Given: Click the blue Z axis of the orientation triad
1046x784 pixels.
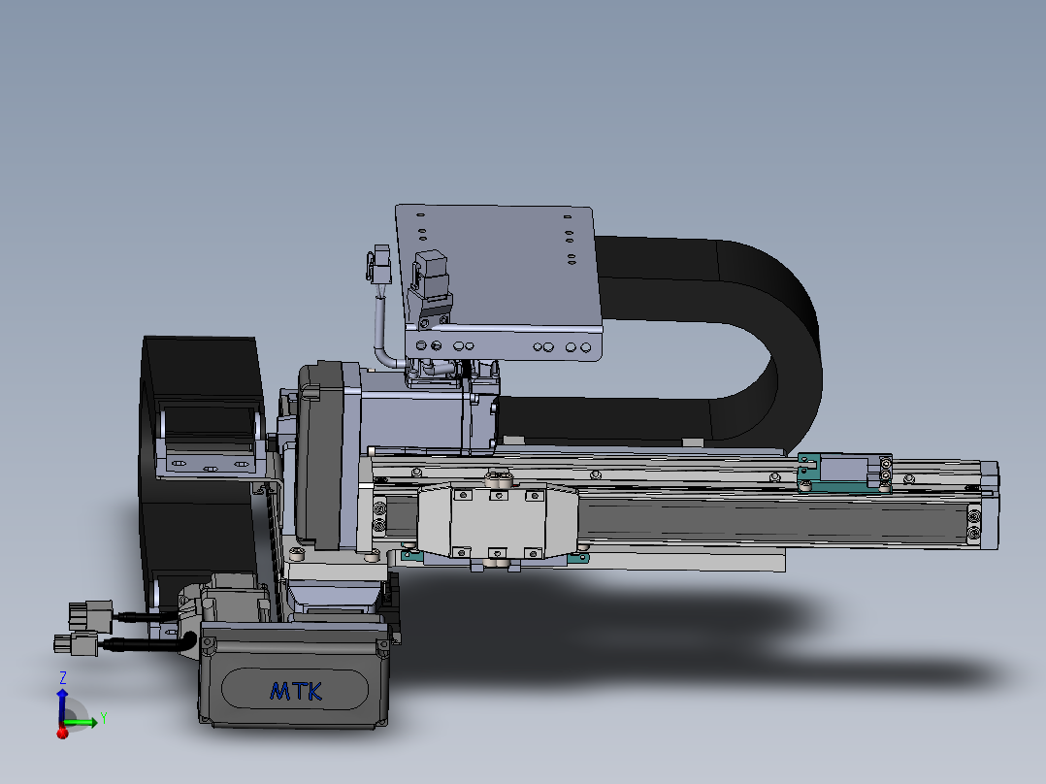Looking at the screenshot, I should click(x=62, y=706).
